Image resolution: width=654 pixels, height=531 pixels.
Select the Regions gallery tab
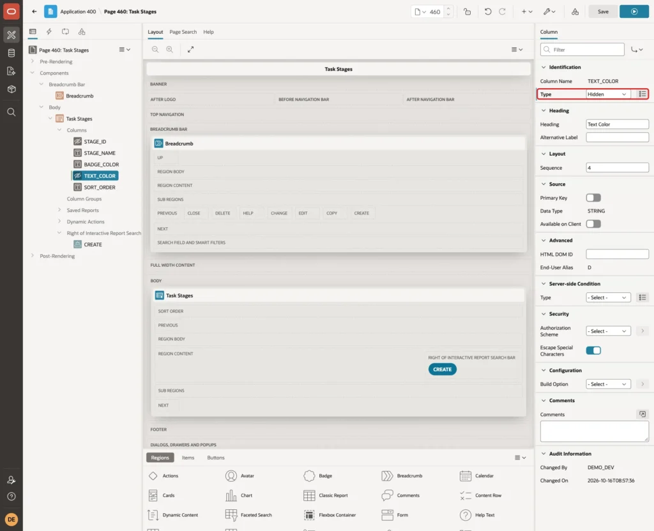[160, 458]
